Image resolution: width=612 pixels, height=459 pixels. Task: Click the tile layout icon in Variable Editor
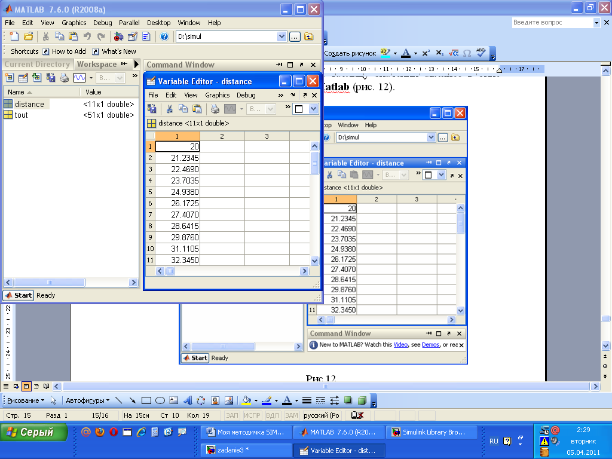pyautogui.click(x=299, y=109)
